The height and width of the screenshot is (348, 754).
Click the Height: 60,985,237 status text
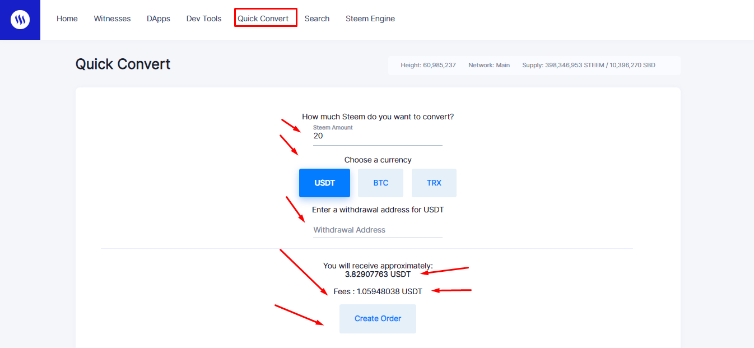pyautogui.click(x=428, y=65)
